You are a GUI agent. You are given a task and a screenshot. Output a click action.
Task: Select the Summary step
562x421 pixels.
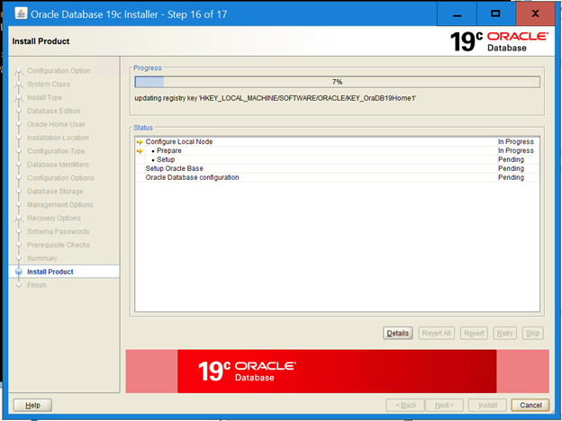pyautogui.click(x=42, y=258)
